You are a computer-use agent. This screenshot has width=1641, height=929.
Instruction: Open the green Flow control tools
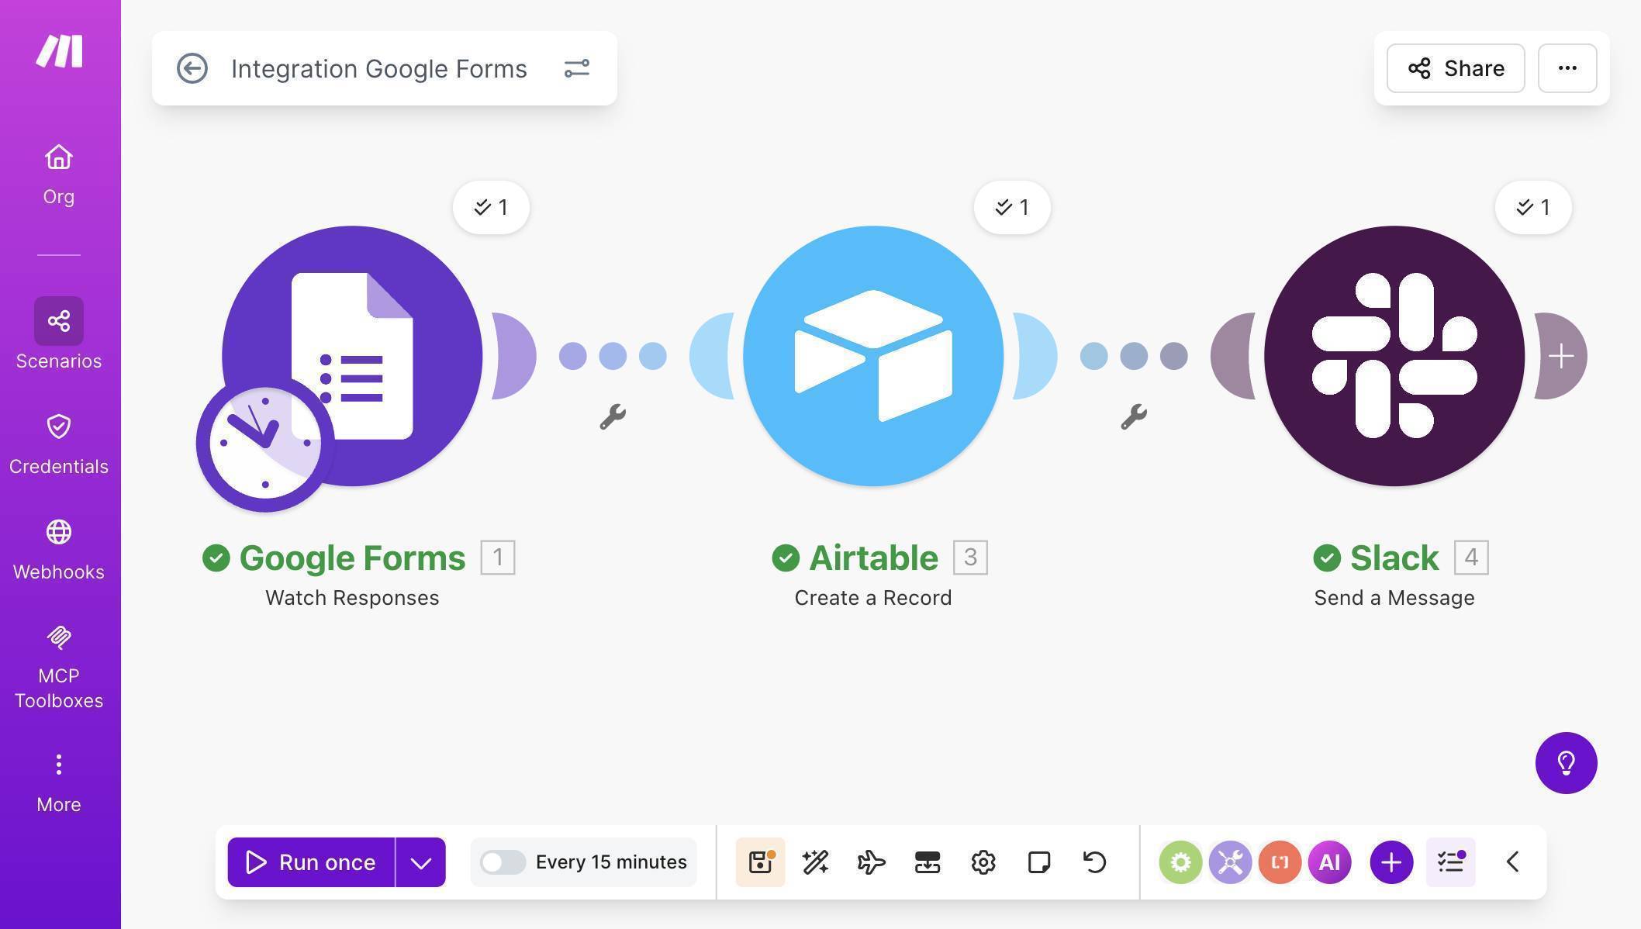point(1180,862)
